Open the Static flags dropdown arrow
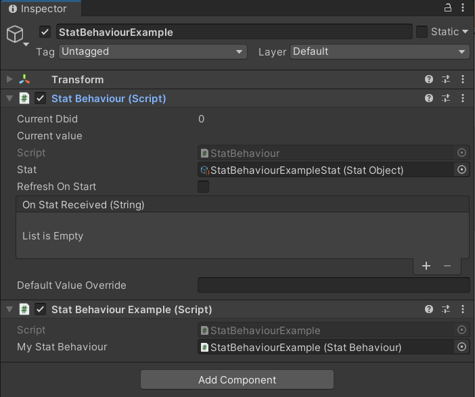 (465, 32)
